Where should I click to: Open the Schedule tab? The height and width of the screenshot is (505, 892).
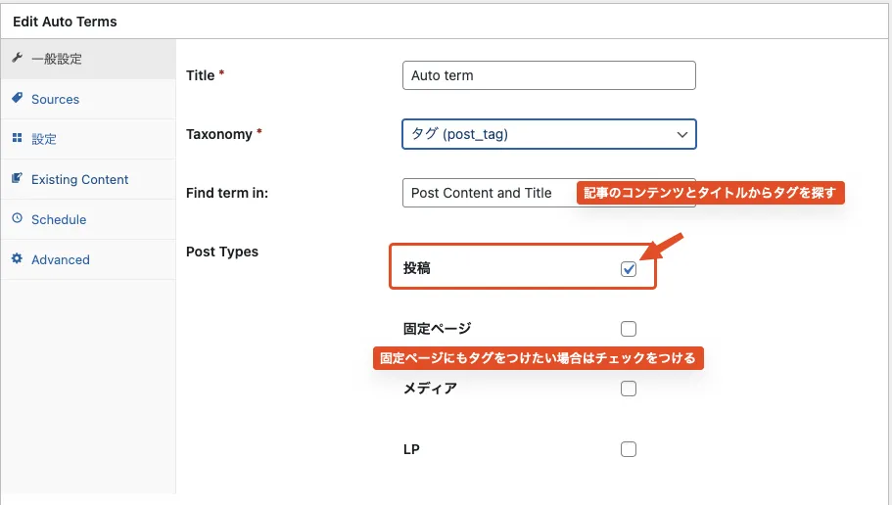point(88,219)
